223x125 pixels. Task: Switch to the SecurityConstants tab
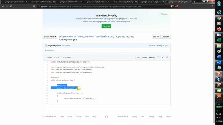click(151, 2)
